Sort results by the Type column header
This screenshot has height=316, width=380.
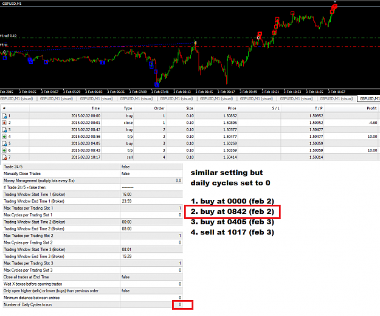(x=128, y=108)
